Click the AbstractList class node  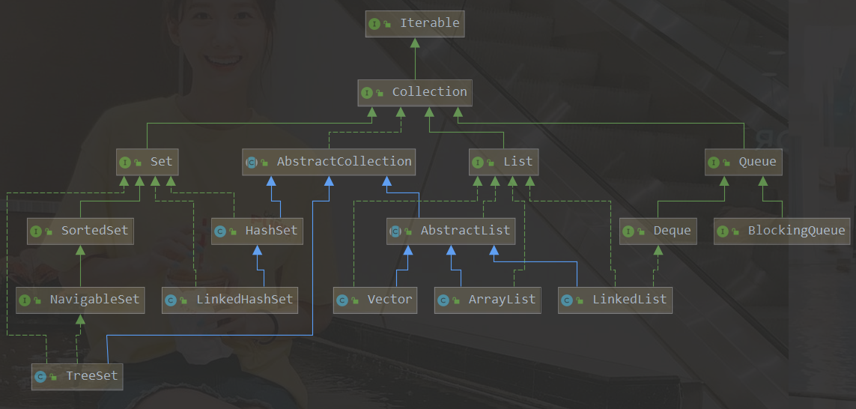click(450, 231)
